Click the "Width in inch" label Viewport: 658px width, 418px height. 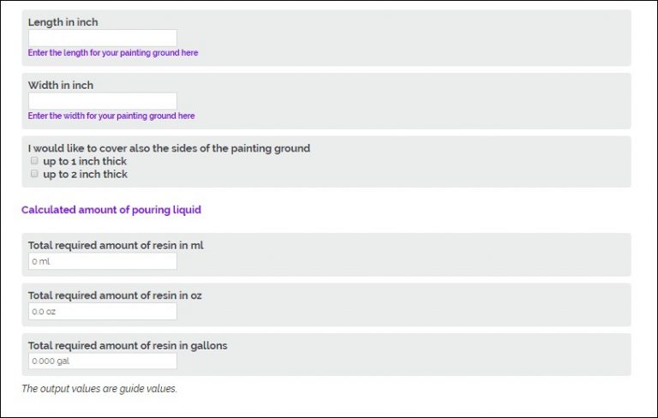tap(61, 85)
